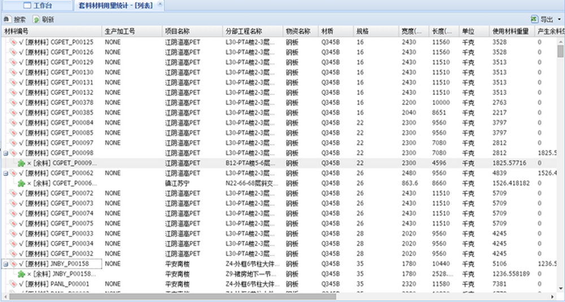The width and height of the screenshot is (565, 302).
Task: Click the green puzzle icon beside CGPET_P0009 余料
Action: click(21, 163)
